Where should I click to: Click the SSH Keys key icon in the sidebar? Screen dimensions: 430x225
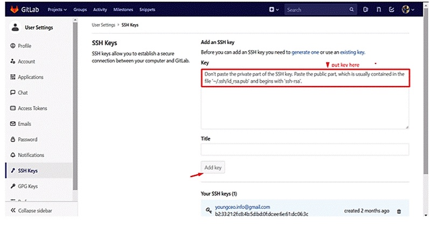[x=13, y=171]
